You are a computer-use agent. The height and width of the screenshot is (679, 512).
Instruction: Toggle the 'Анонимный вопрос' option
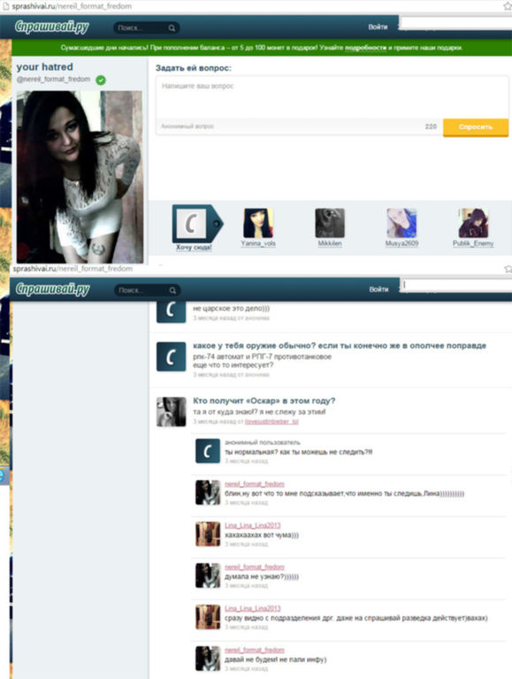(x=187, y=126)
